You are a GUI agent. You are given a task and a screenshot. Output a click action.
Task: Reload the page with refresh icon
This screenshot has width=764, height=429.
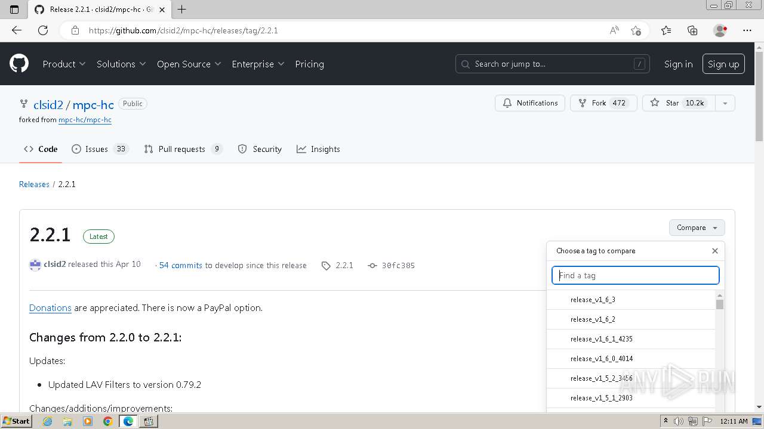(x=43, y=30)
